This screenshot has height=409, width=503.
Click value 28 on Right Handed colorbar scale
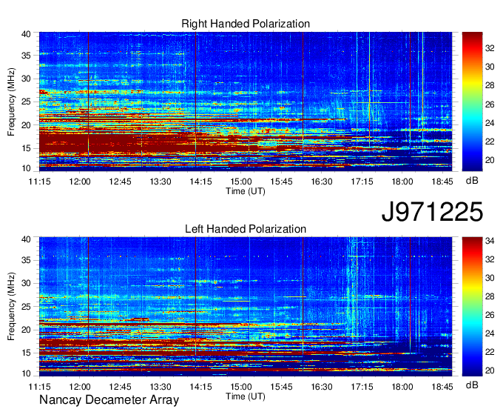coord(490,85)
